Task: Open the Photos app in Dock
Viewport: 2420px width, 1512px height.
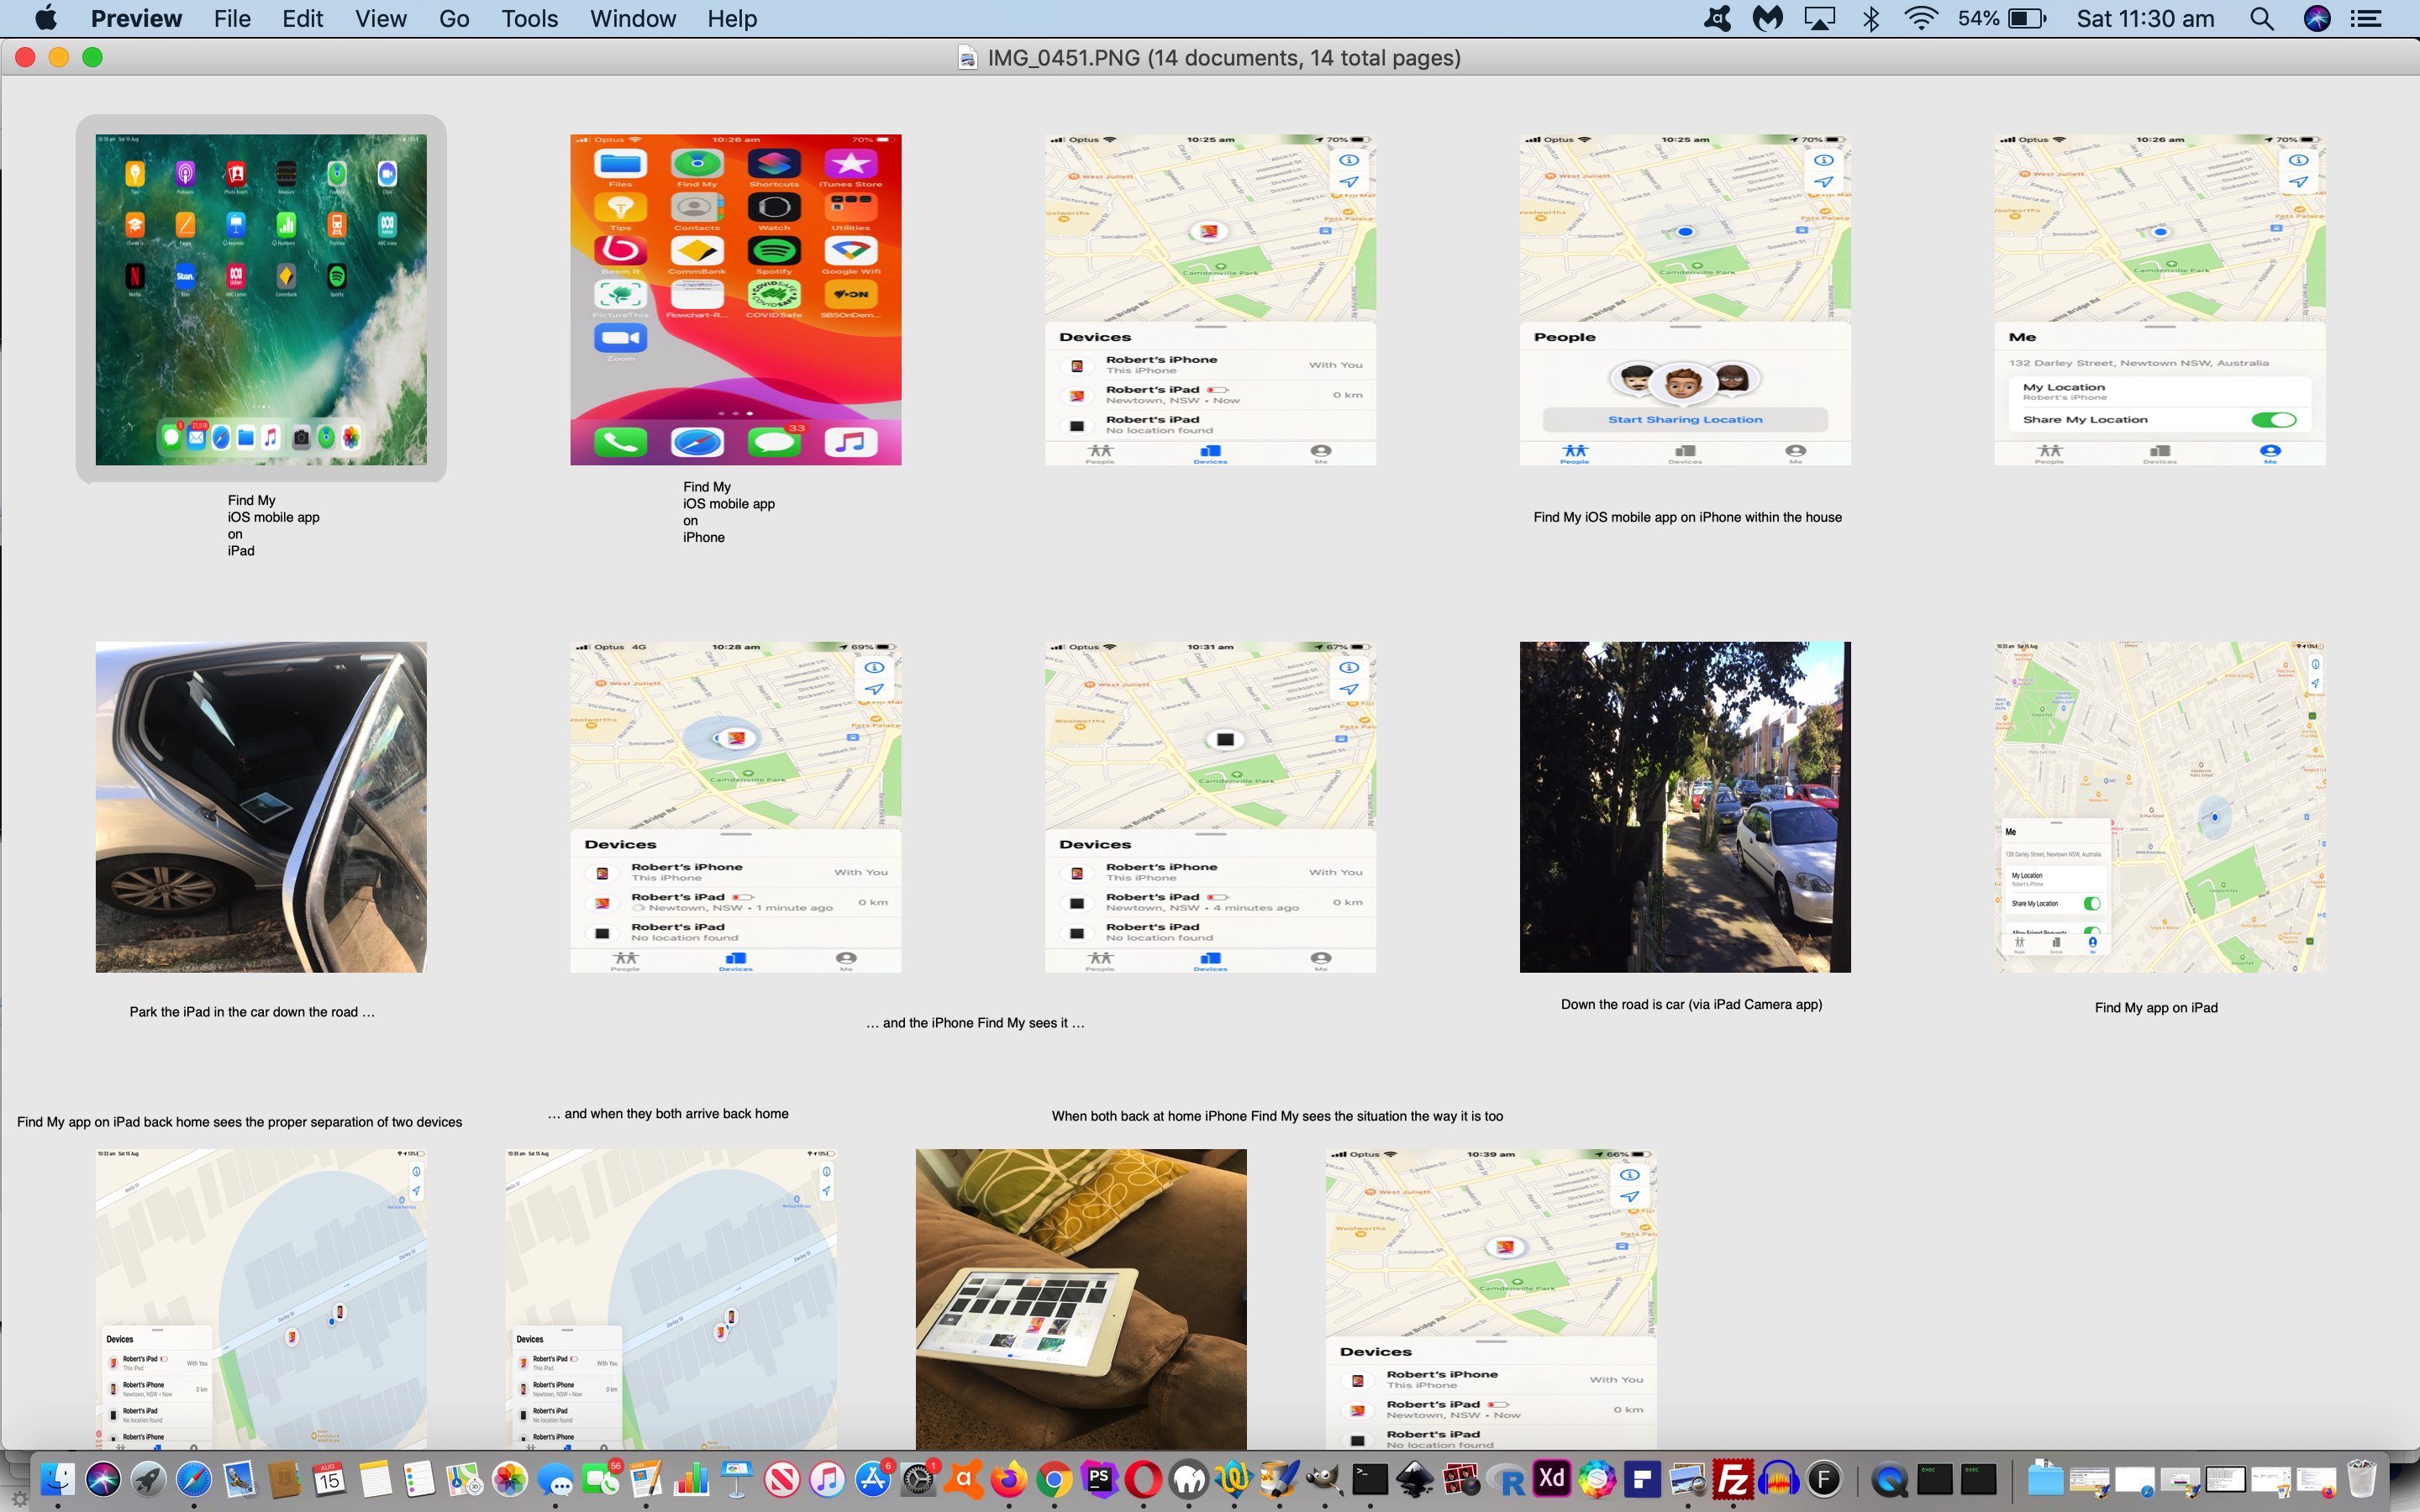Action: point(510,1479)
